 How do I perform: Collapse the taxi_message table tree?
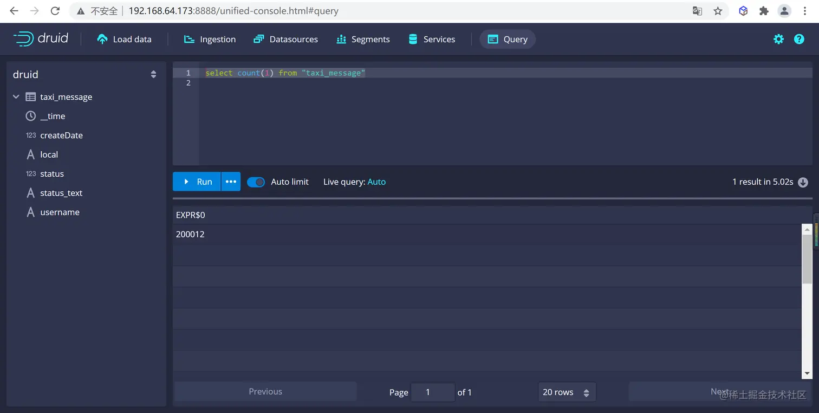pyautogui.click(x=16, y=96)
